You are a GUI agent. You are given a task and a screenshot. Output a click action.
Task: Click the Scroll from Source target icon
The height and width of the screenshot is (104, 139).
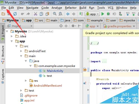click(61, 26)
